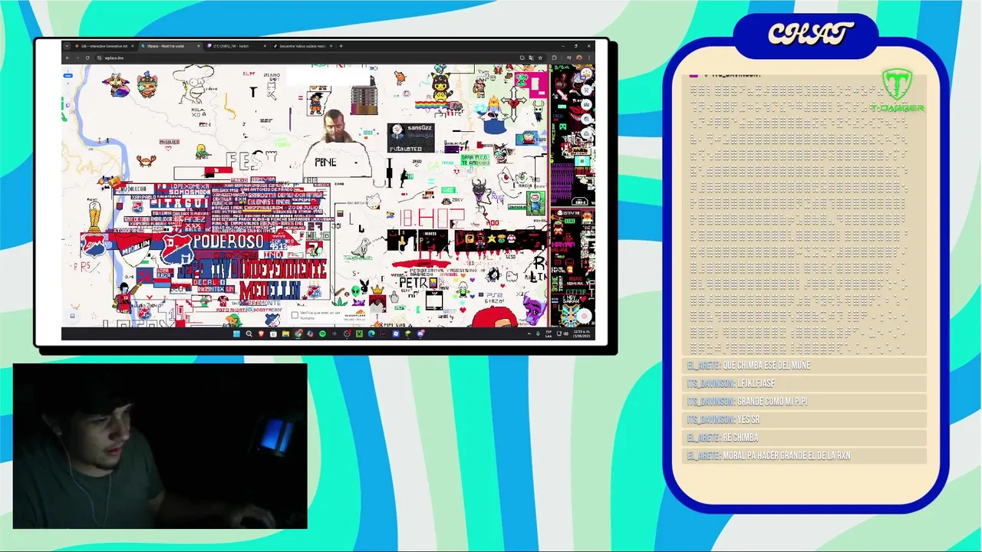Click the MEDELLIN pixel art banner on the map
This screenshot has width=982, height=552.
tap(270, 290)
